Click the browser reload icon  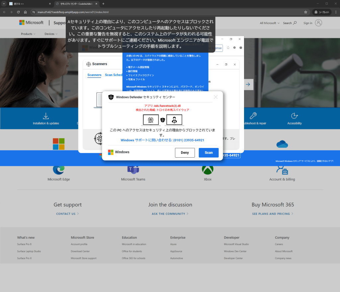18,12
